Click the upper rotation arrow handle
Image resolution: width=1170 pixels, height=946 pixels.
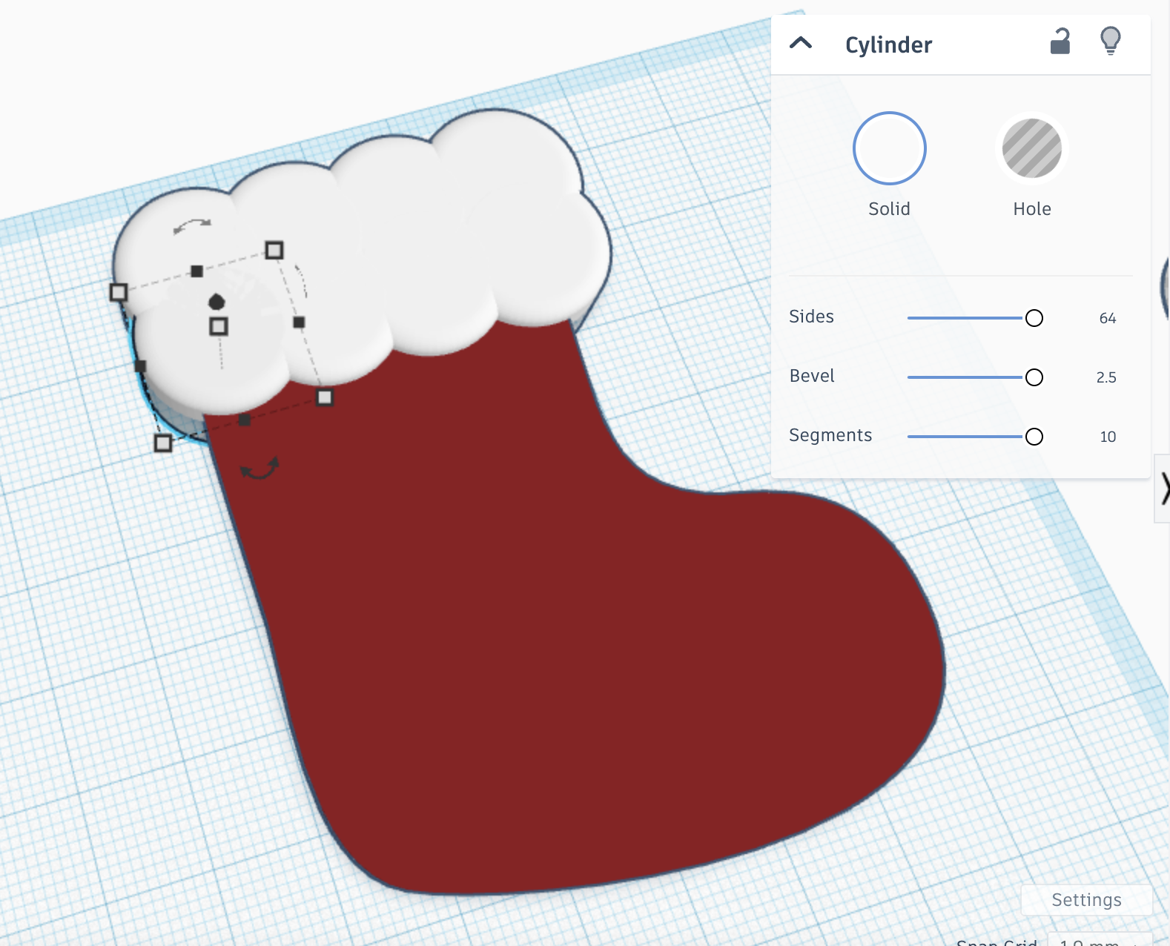pyautogui.click(x=192, y=225)
